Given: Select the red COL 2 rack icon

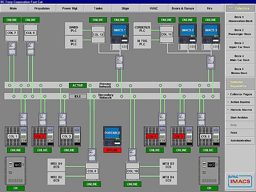Looking at the screenshot, I should point(43,136).
